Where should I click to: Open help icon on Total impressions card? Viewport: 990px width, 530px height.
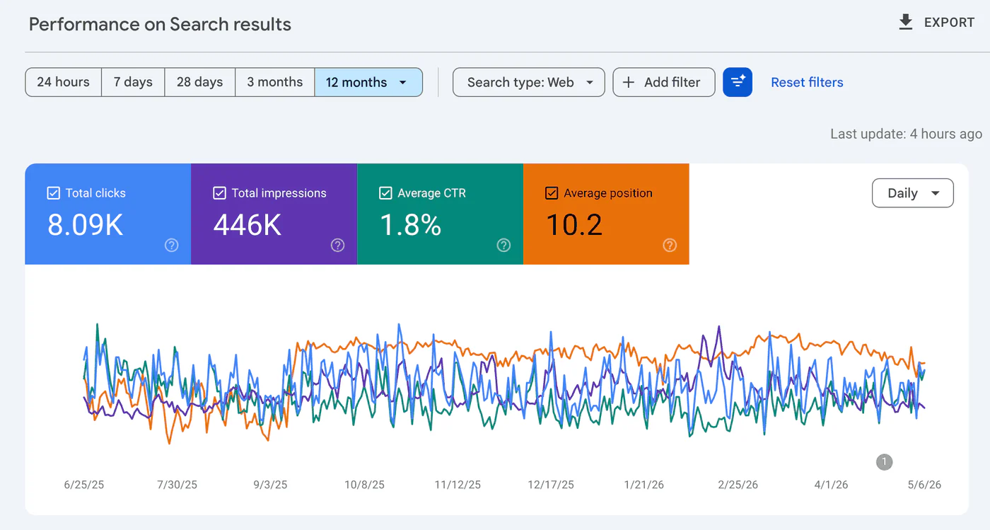(337, 245)
